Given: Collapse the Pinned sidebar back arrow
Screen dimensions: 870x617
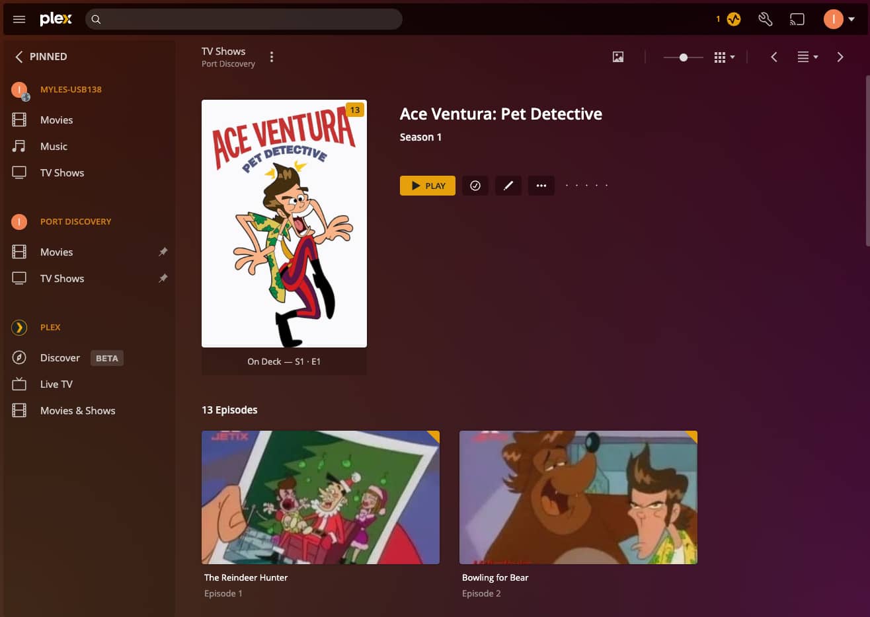Looking at the screenshot, I should click(x=19, y=57).
